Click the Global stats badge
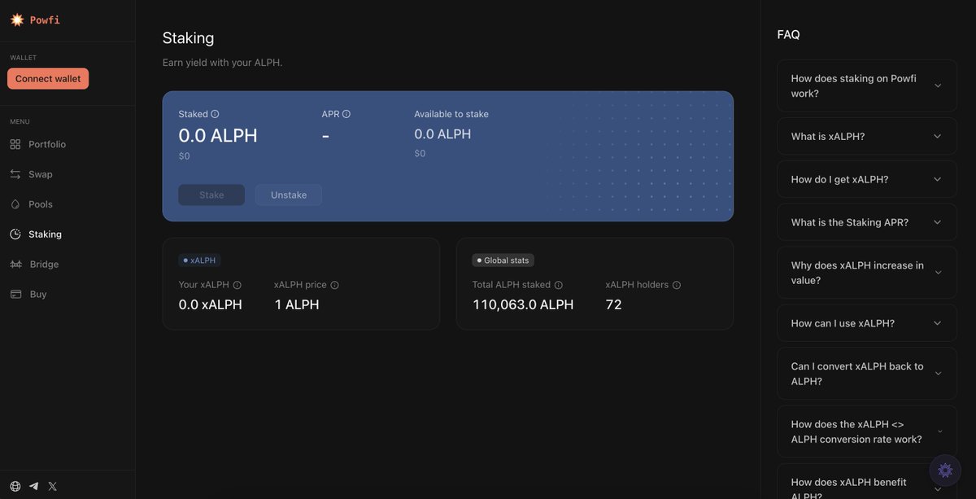 (503, 260)
